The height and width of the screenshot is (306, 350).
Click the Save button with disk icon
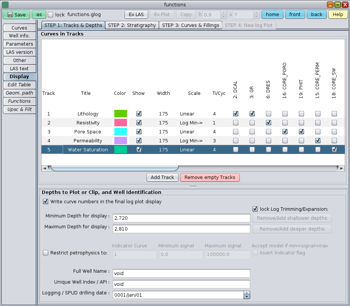click(x=16, y=15)
